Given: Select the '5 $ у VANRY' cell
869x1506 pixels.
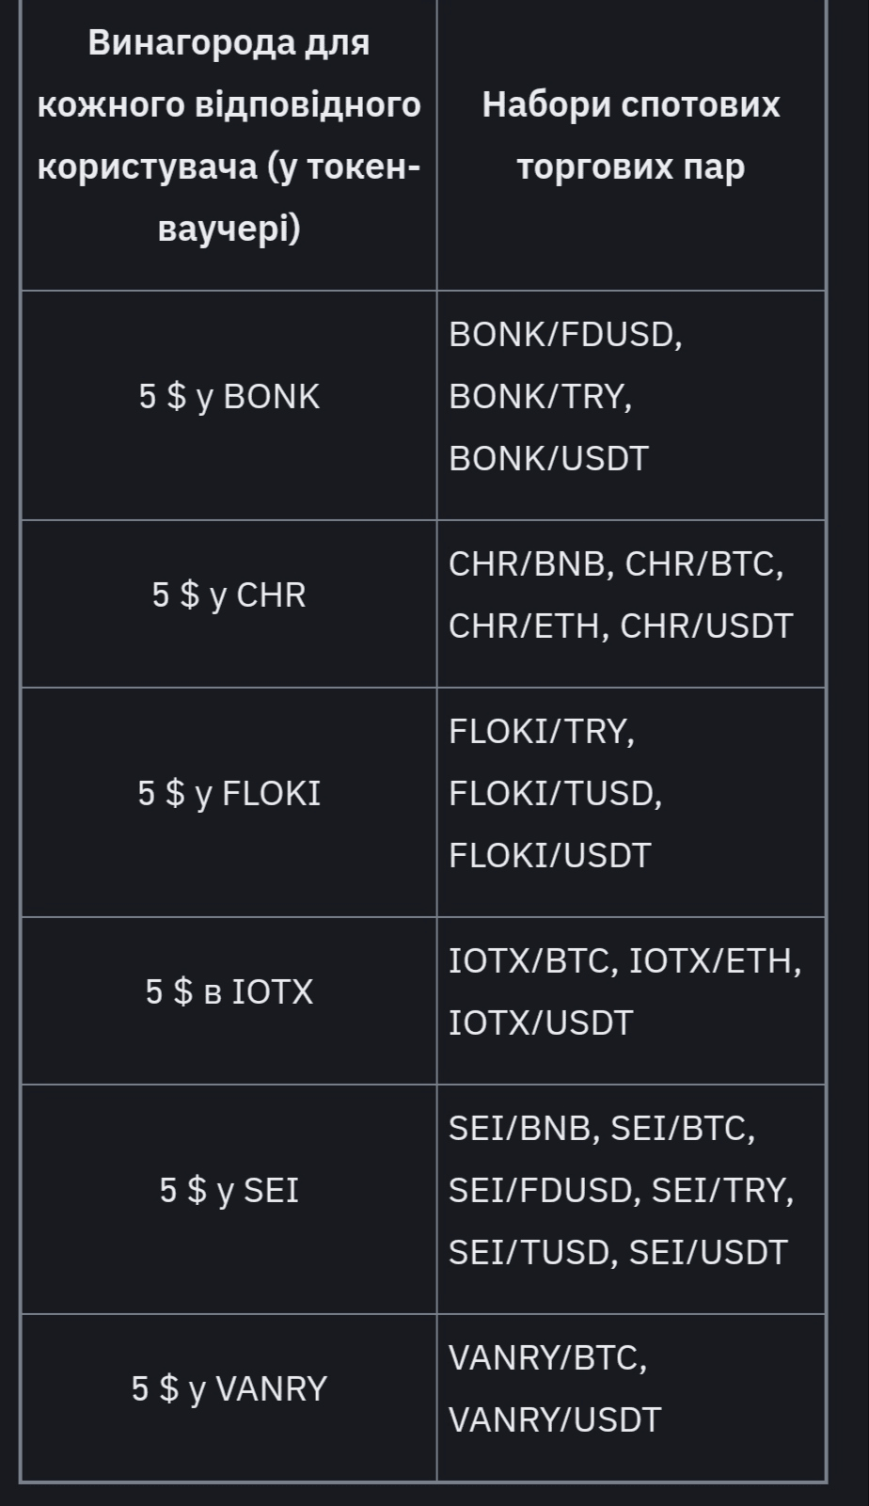Looking at the screenshot, I should coord(229,1389).
